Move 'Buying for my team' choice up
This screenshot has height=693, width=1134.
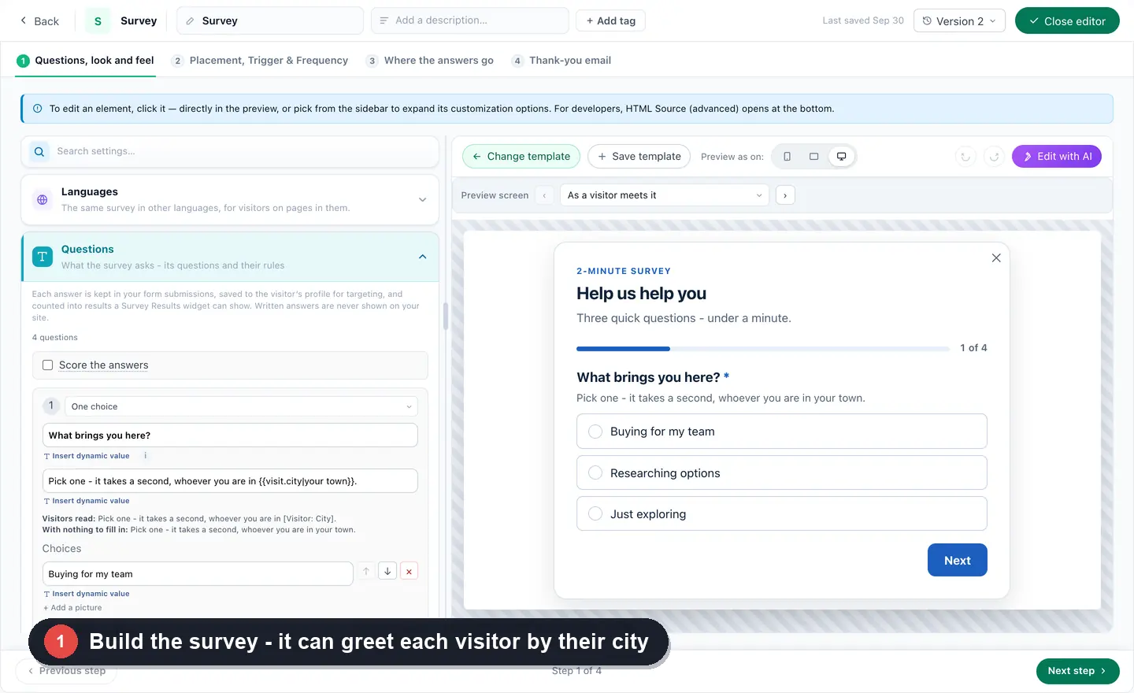click(x=366, y=572)
